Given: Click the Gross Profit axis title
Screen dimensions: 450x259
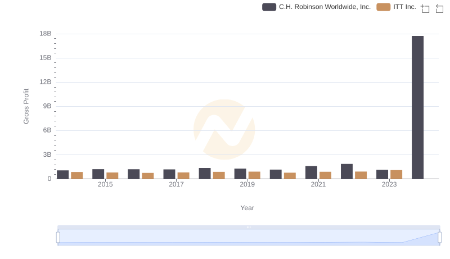Looking at the screenshot, I should tap(26, 106).
